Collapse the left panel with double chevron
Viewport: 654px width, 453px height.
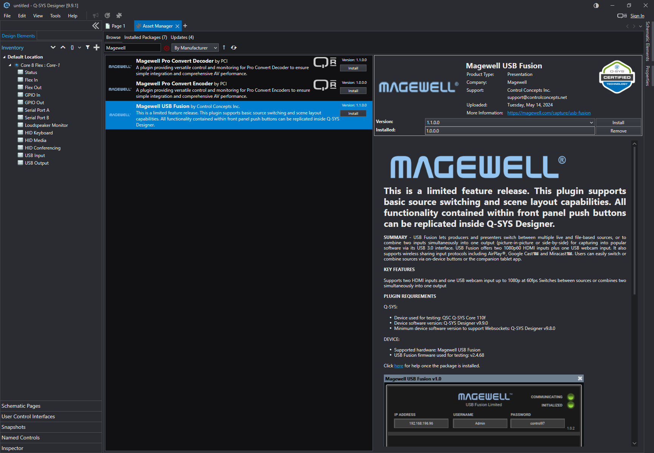[x=96, y=26]
